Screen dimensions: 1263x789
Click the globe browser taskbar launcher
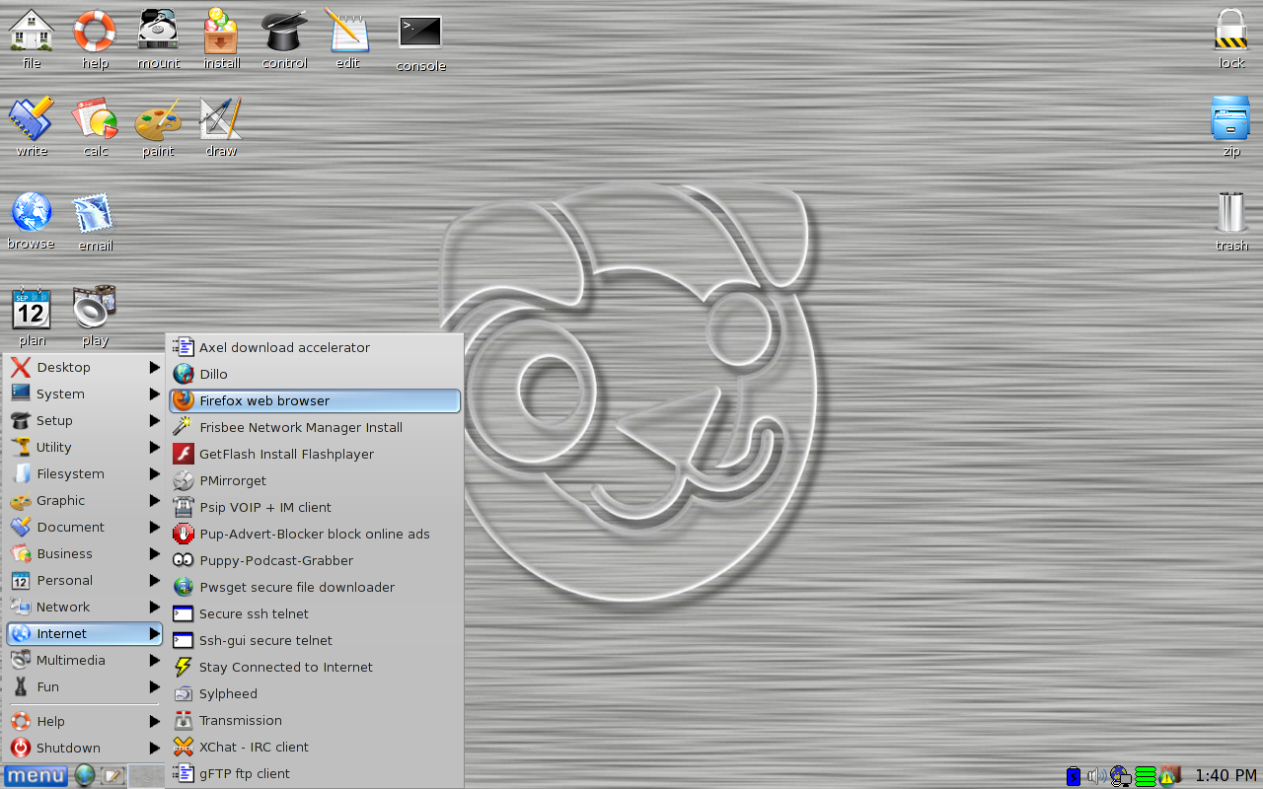(85, 776)
